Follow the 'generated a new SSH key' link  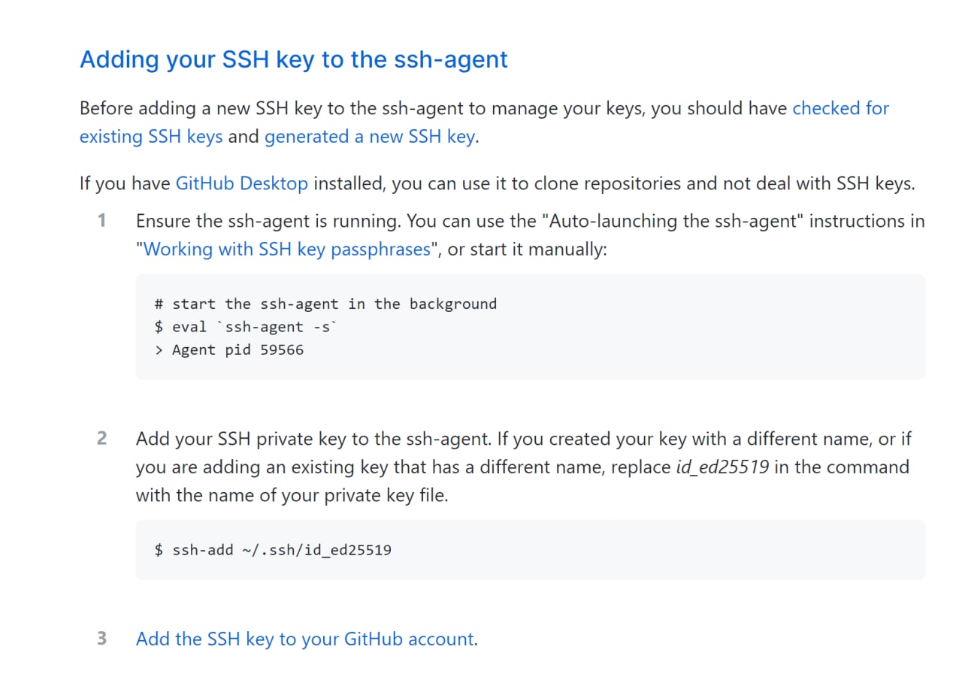[370, 137]
